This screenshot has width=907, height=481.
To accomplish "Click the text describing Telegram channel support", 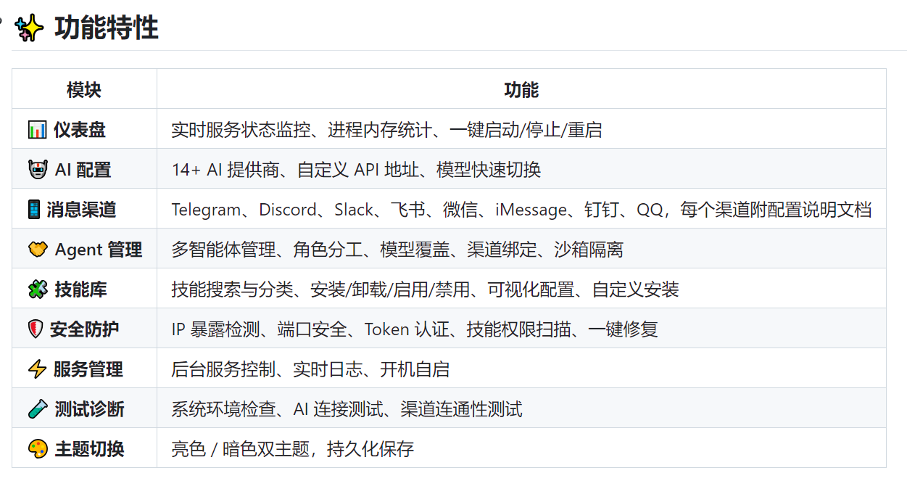I will point(206,209).
